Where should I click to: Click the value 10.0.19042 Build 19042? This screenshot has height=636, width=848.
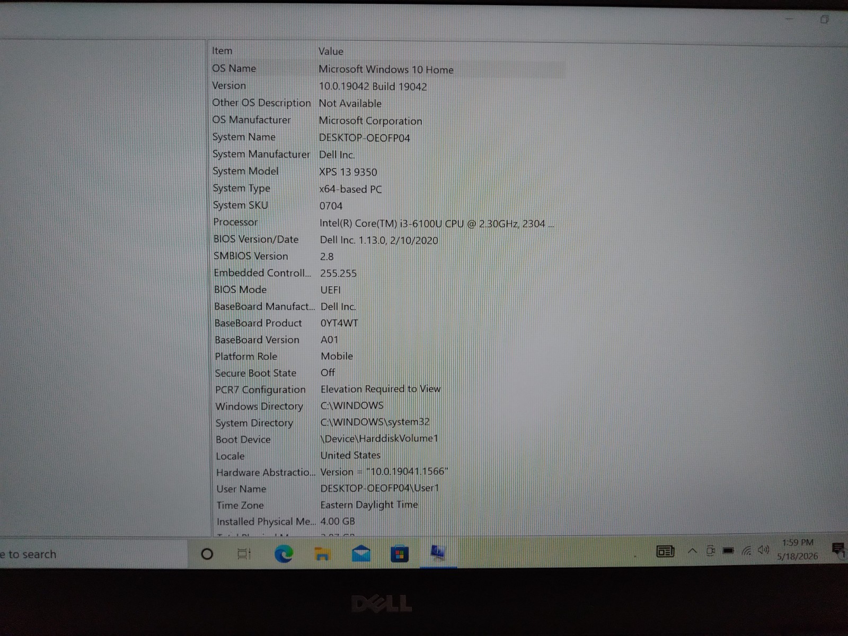pyautogui.click(x=373, y=86)
